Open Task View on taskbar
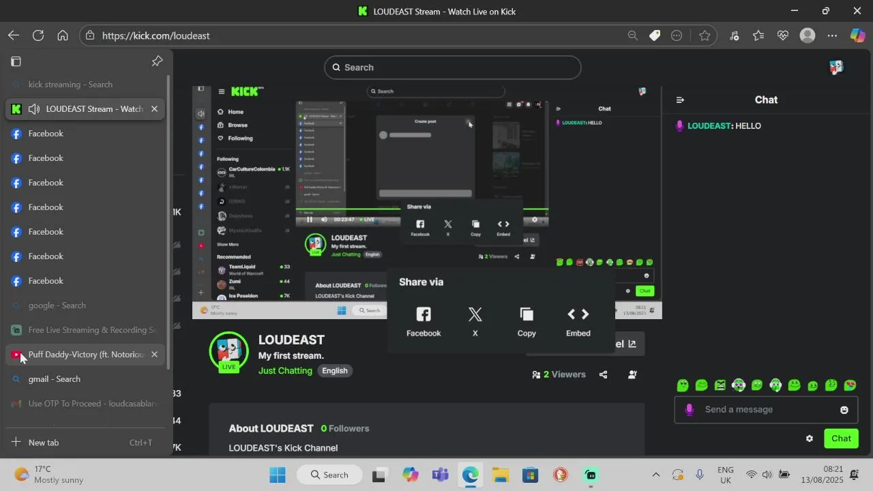Viewport: 873px width, 491px height. tap(379, 475)
